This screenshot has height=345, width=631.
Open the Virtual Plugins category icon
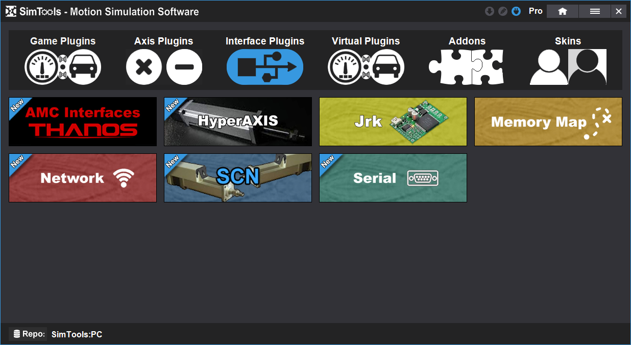pyautogui.click(x=366, y=67)
